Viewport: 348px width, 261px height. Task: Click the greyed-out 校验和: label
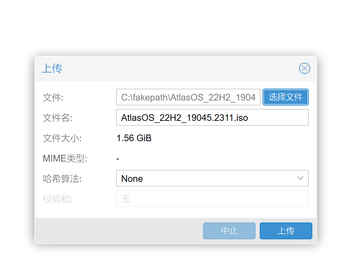[x=58, y=199]
